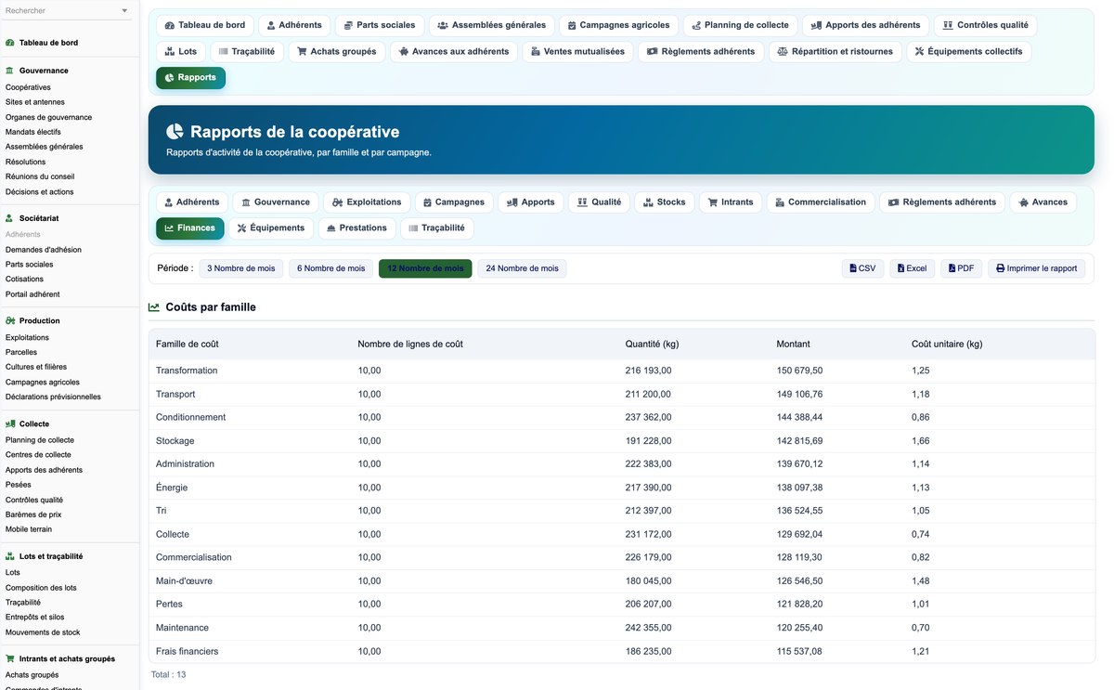Click the Rapports pie chart icon
This screenshot has width=1114, height=690.
[x=169, y=78]
